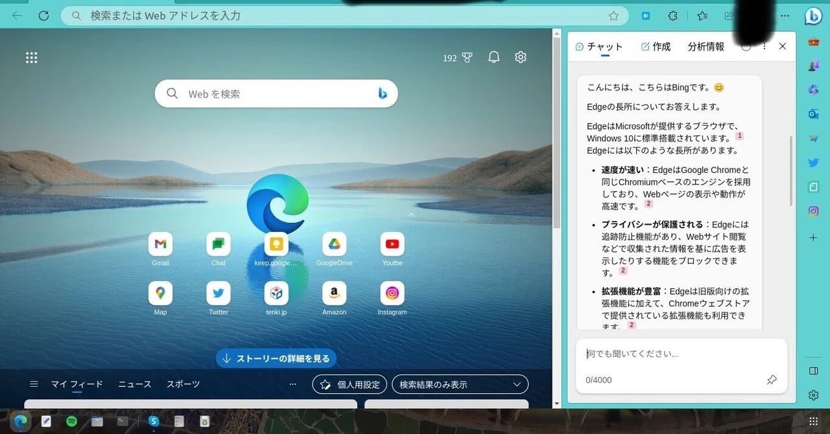Screen dimensions: 830x434
Task: Open the Chat quick link
Action: click(219, 249)
